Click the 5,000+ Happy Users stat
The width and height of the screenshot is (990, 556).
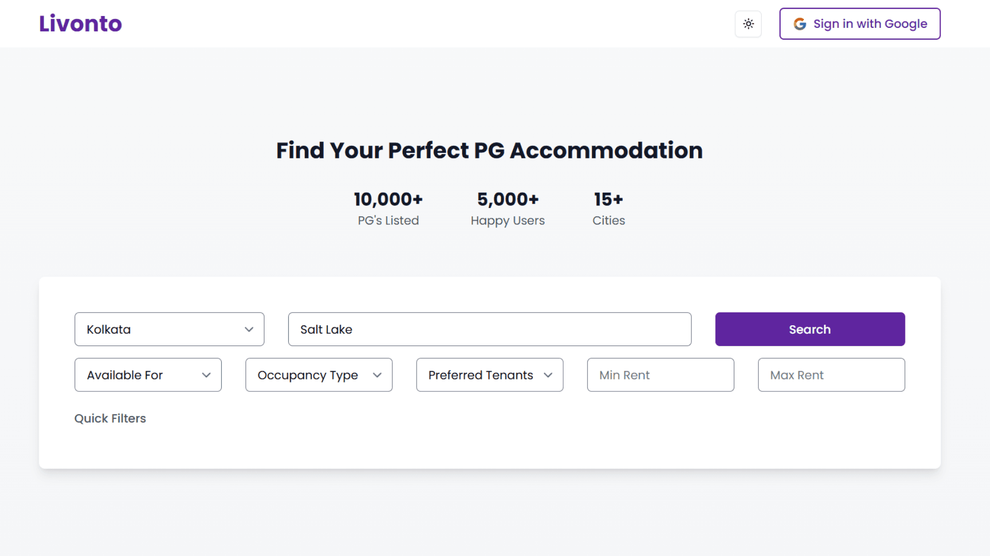point(507,208)
